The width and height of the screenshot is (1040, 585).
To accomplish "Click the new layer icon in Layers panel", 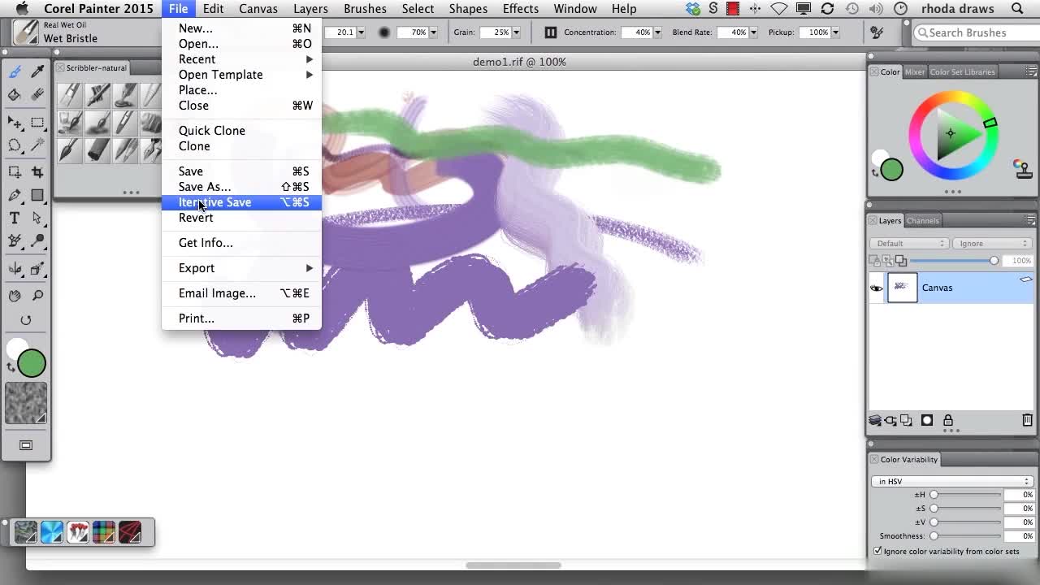I will click(906, 420).
